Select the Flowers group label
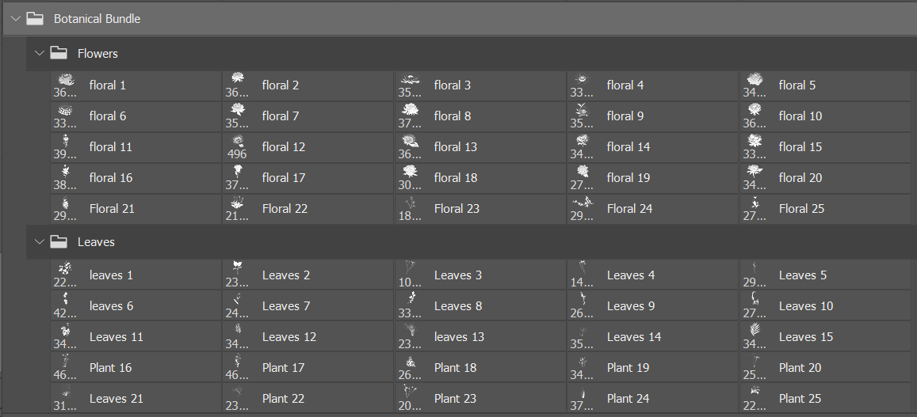The image size is (917, 417). pyautogui.click(x=97, y=54)
